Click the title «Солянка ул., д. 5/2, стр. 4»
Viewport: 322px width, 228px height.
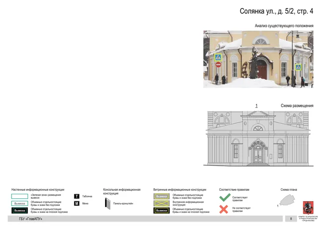pos(276,11)
